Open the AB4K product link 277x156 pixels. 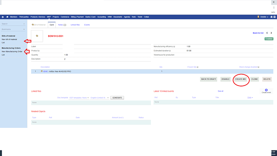pos(45,72)
